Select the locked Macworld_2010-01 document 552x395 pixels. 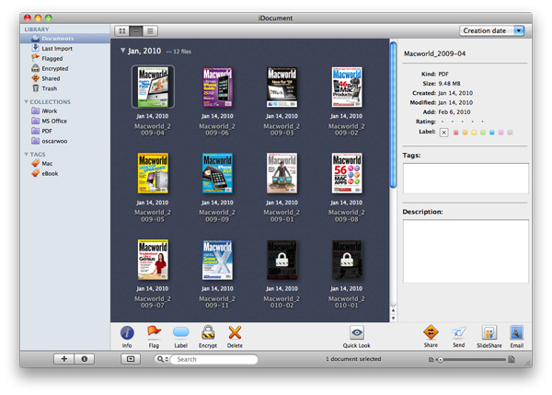click(347, 260)
